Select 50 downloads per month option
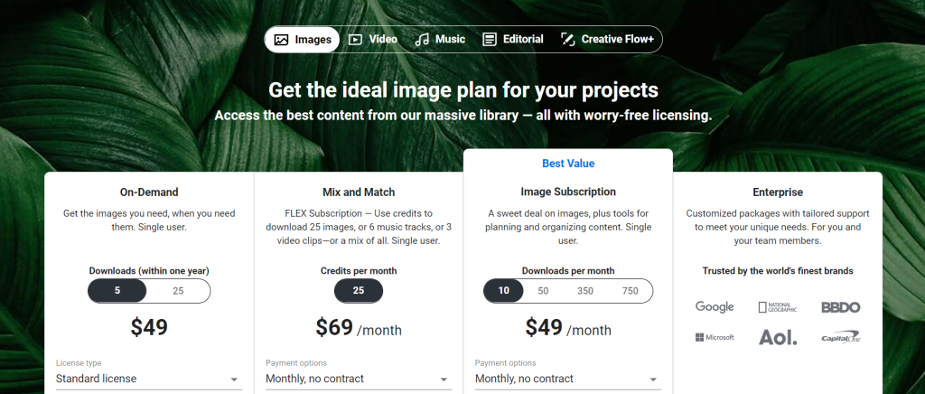The width and height of the screenshot is (925, 394). click(x=543, y=291)
